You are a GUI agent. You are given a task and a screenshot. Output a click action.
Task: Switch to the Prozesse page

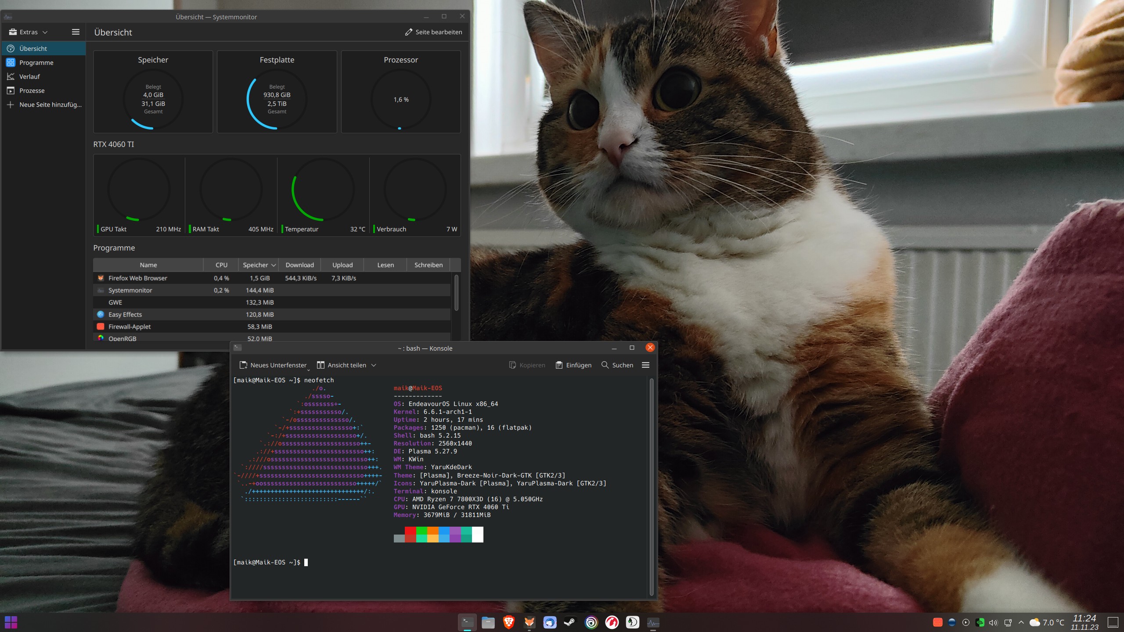pyautogui.click(x=32, y=90)
